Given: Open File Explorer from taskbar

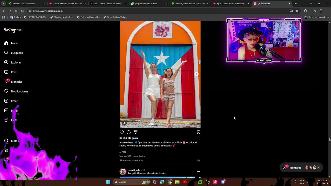Looking at the screenshot, I should pos(177,182).
